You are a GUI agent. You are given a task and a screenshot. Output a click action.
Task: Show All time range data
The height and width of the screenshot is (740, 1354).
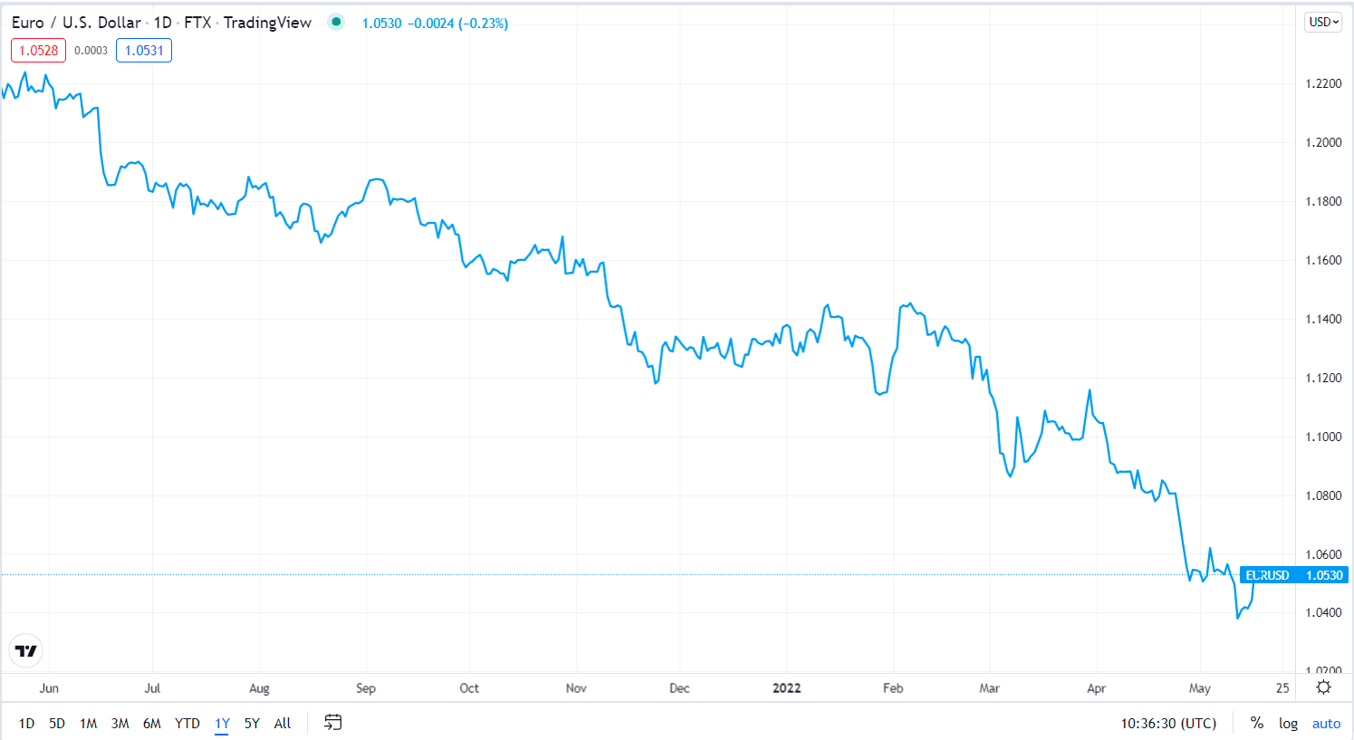(x=283, y=723)
